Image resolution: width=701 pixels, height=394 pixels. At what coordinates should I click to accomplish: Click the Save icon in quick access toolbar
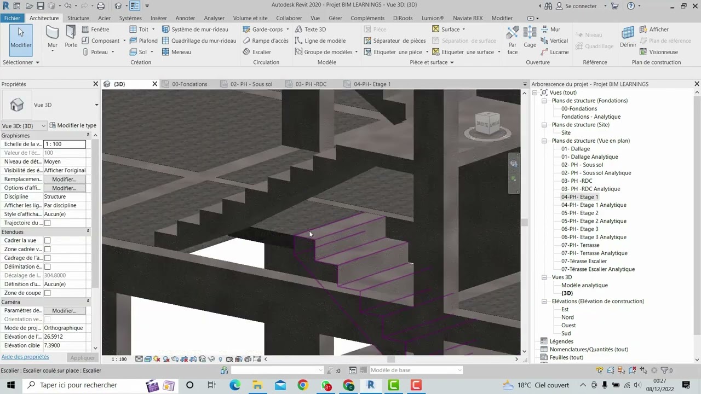pos(41,6)
